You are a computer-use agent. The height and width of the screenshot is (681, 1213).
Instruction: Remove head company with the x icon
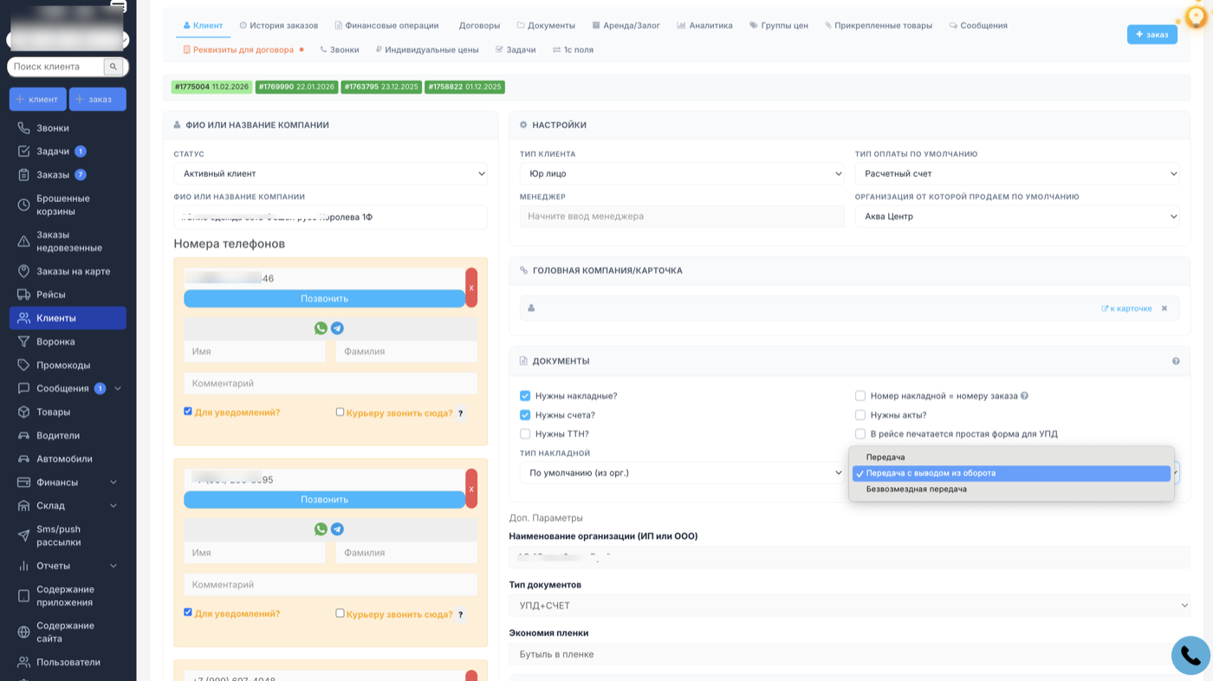(1164, 308)
